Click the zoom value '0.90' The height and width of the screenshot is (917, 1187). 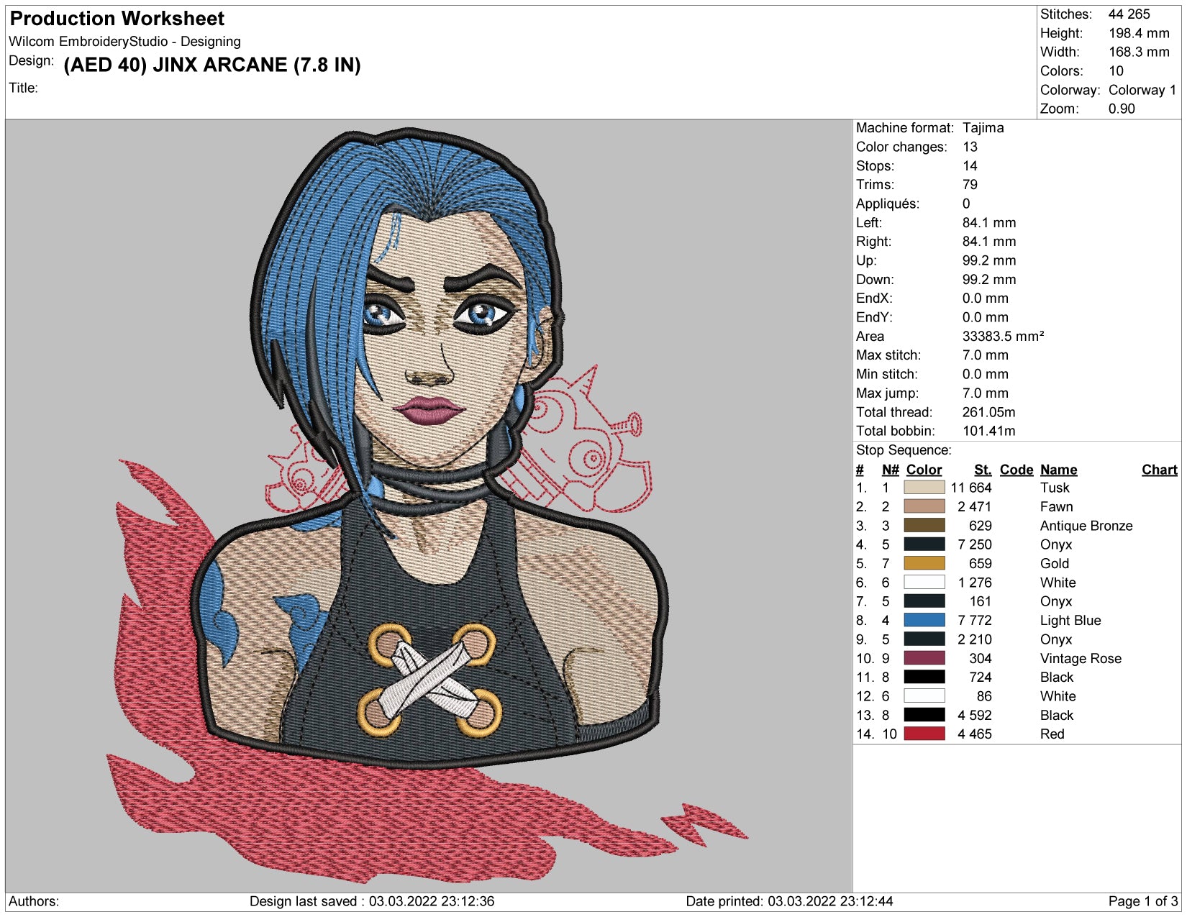coord(1122,109)
